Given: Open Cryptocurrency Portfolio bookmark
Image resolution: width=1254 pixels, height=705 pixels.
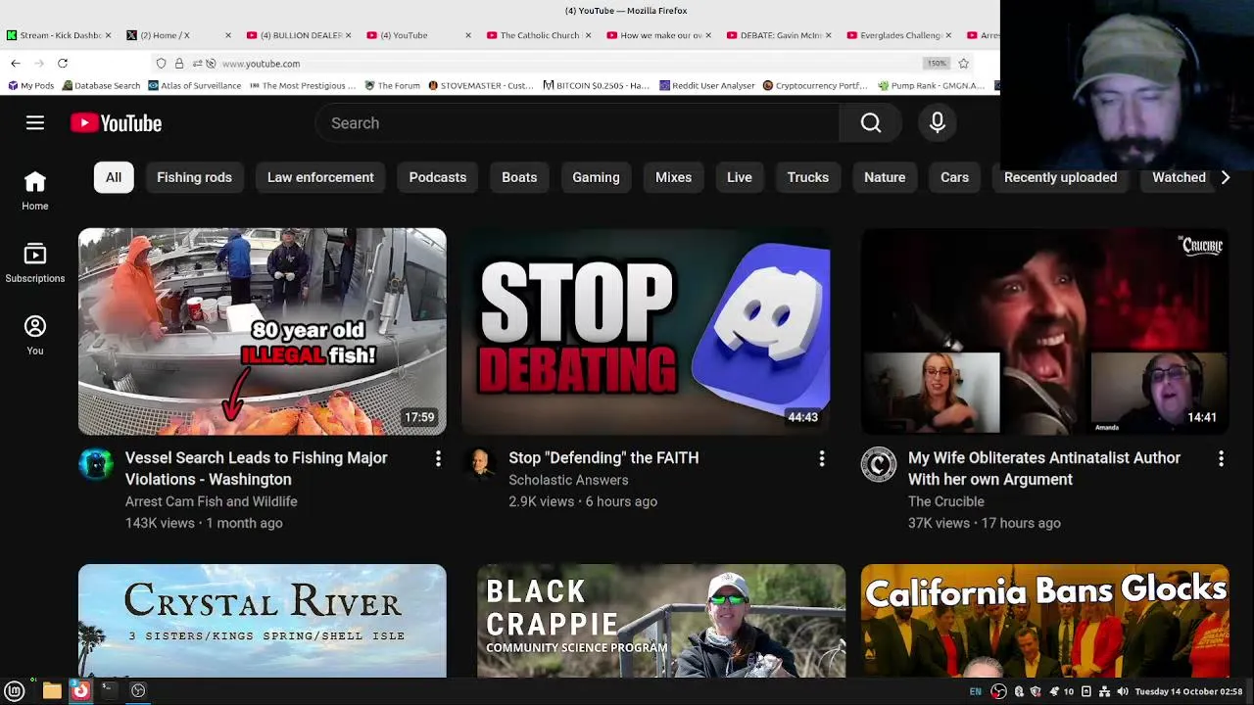Looking at the screenshot, I should pyautogui.click(x=815, y=86).
